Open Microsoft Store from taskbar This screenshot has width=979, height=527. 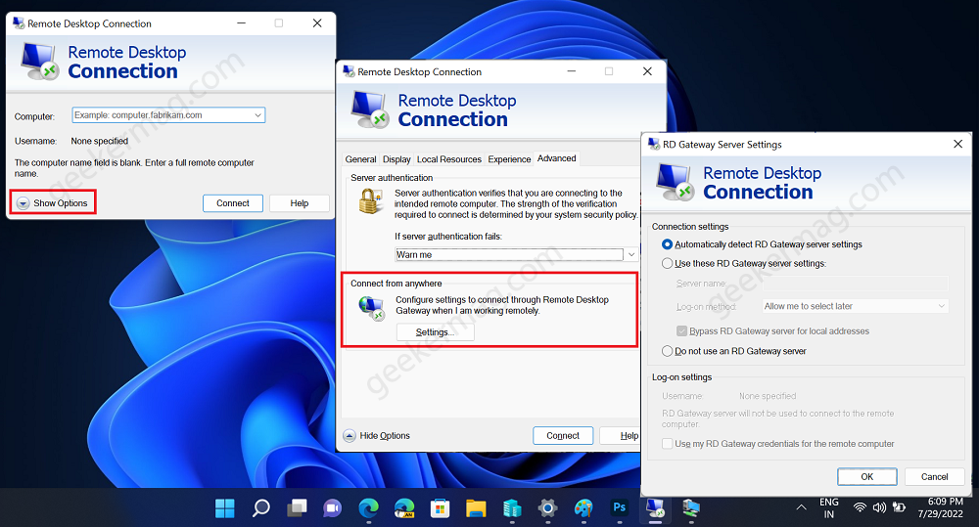(x=441, y=508)
